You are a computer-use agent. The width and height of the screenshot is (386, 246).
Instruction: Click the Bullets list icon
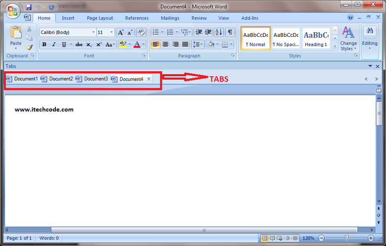coord(155,32)
